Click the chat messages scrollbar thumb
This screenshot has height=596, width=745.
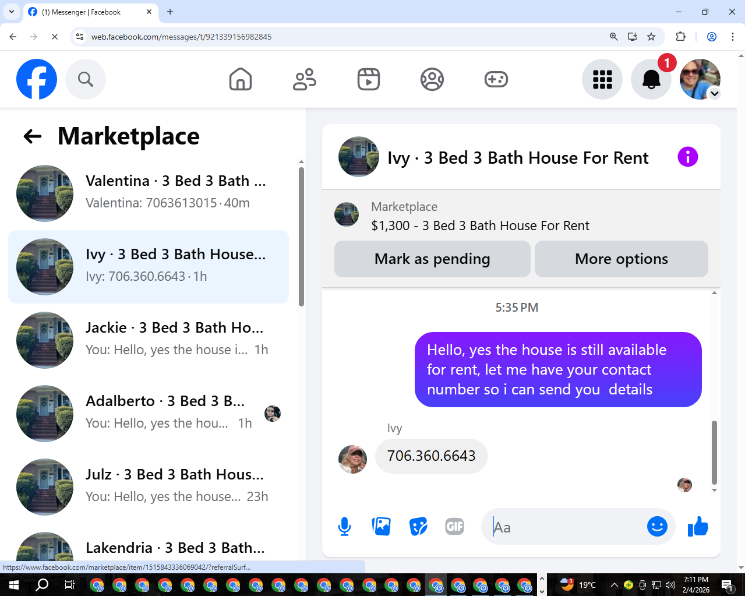coord(714,453)
